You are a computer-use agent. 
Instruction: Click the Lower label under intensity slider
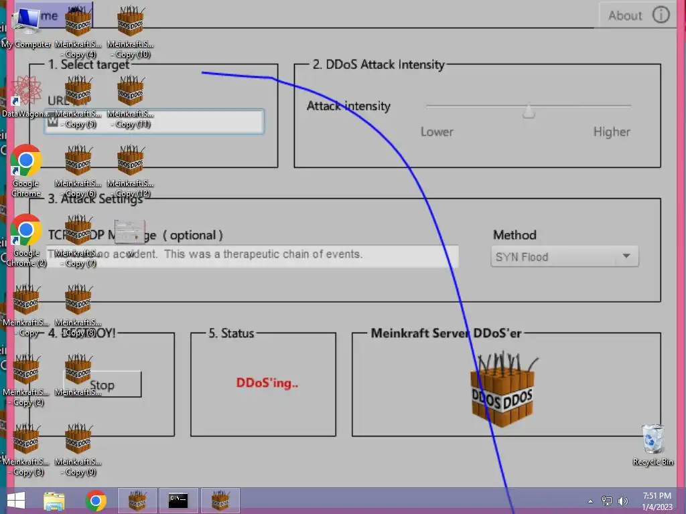(x=437, y=132)
